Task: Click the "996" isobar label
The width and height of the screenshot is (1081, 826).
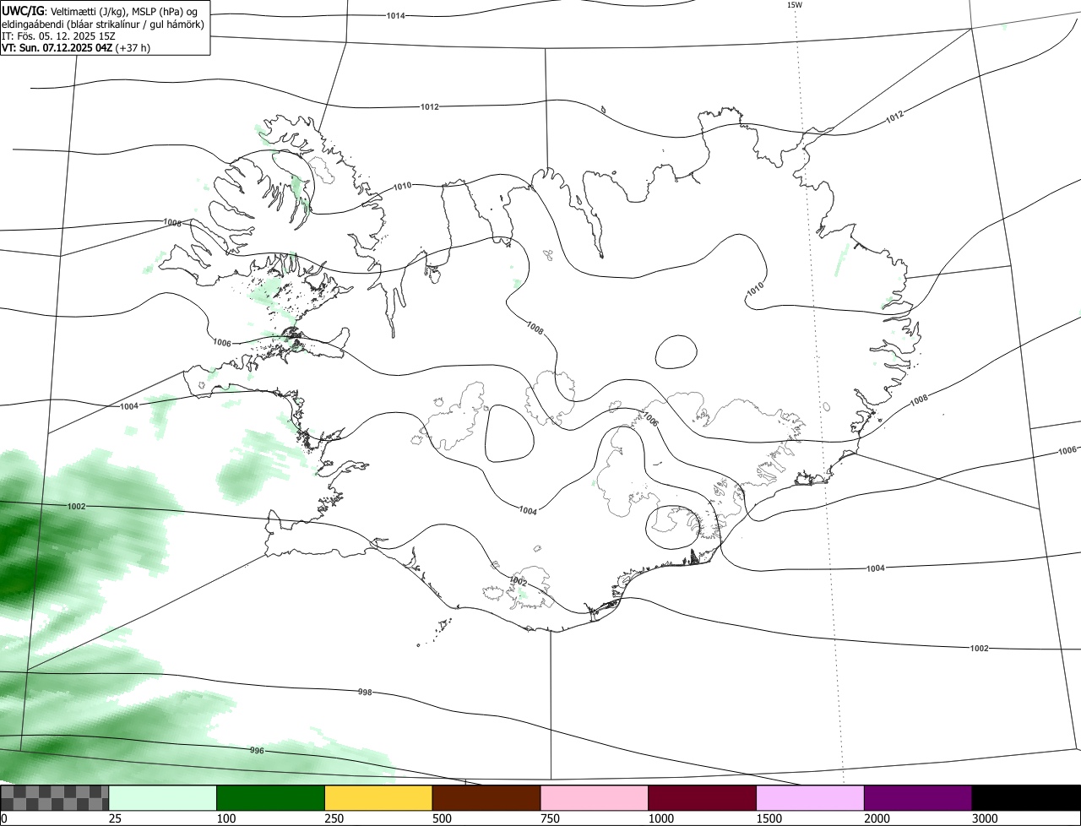Action: coord(257,751)
